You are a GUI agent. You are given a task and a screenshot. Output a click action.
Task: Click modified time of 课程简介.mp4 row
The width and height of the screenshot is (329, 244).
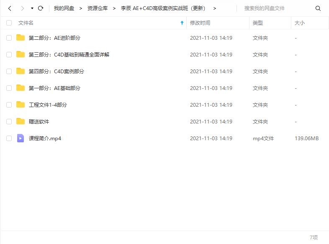pyautogui.click(x=211, y=139)
